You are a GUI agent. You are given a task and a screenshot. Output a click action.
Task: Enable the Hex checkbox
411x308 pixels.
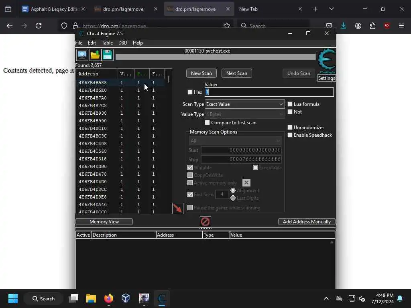tap(190, 92)
